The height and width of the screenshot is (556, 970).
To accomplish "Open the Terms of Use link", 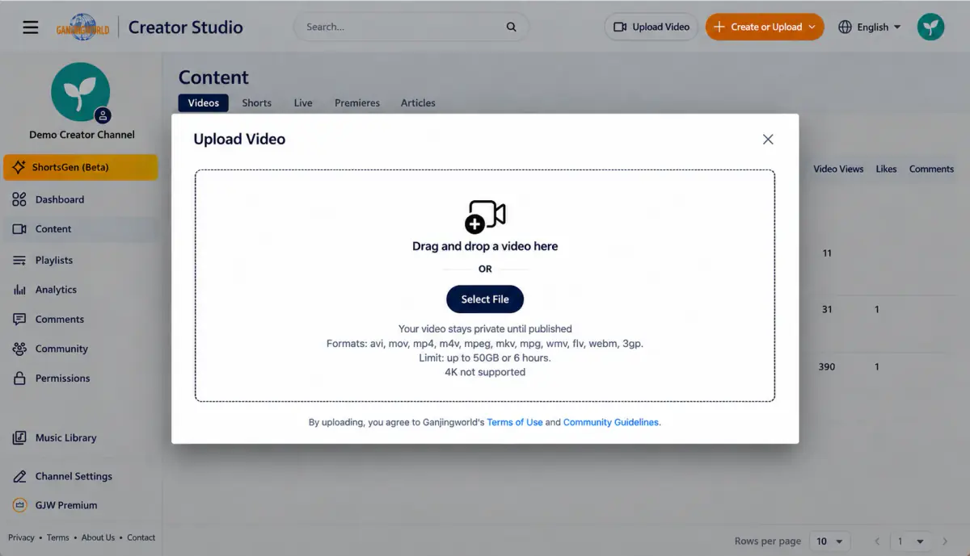I will pos(515,422).
